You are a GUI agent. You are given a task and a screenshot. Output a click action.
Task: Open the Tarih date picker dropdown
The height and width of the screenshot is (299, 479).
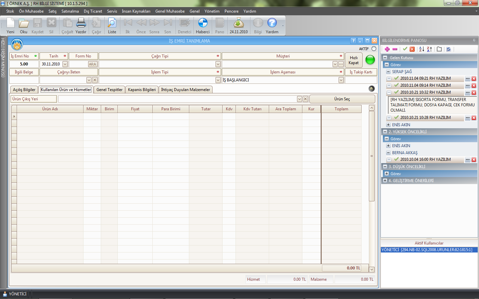[x=65, y=64]
